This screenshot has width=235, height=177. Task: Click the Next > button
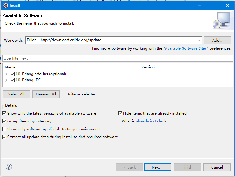click(x=157, y=167)
